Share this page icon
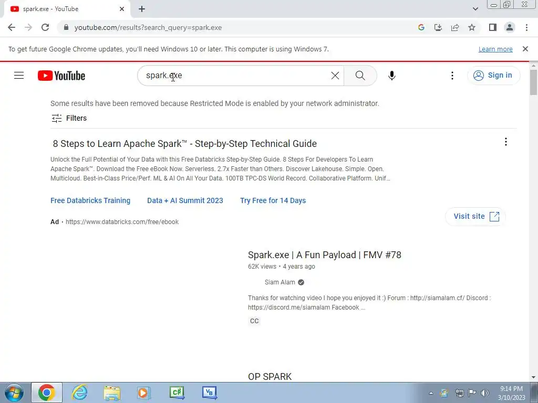The image size is (538, 403). coord(455,27)
